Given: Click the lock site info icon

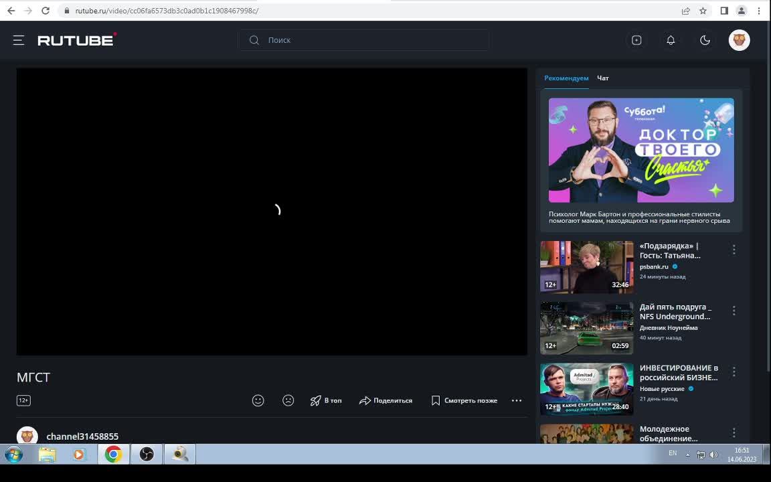Looking at the screenshot, I should pos(67,10).
